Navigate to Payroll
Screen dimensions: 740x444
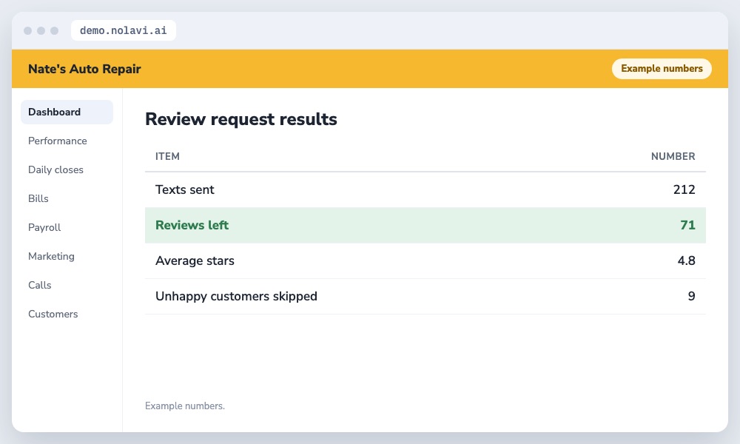click(x=44, y=227)
